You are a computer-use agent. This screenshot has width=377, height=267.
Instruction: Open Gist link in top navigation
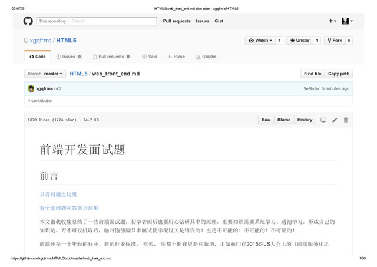click(219, 21)
